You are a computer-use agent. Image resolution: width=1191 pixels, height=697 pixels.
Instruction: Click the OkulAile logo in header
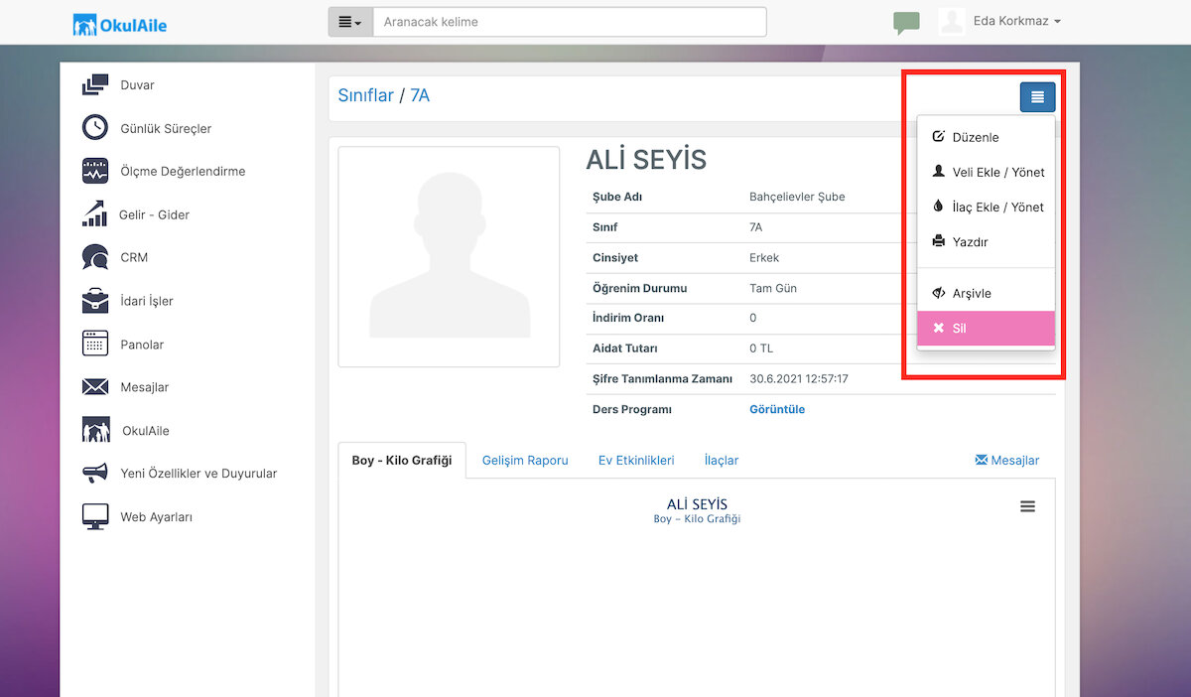tap(120, 24)
